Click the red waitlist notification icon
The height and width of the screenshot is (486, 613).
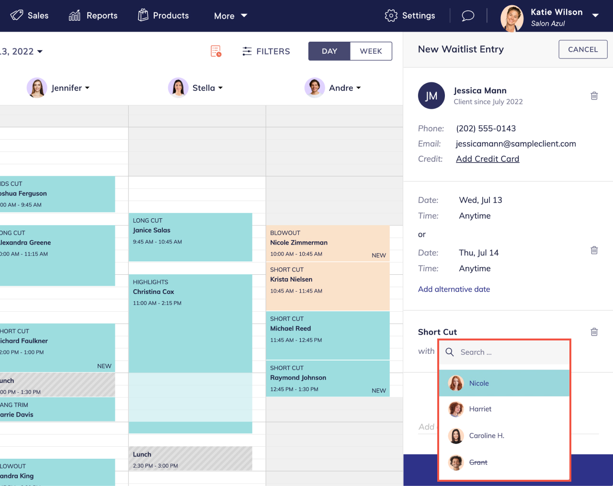click(215, 51)
